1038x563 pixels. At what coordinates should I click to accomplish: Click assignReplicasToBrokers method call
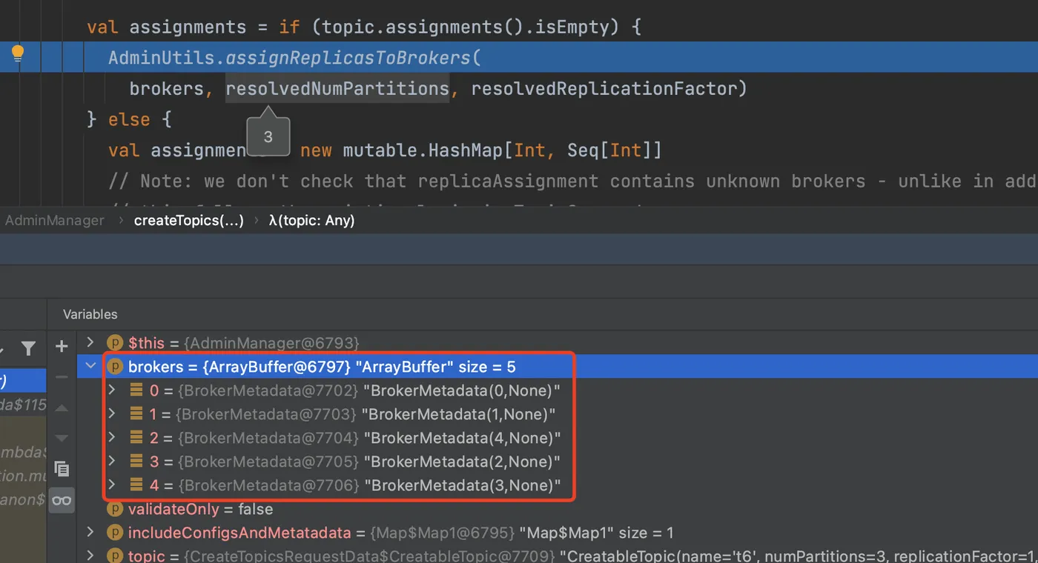348,58
